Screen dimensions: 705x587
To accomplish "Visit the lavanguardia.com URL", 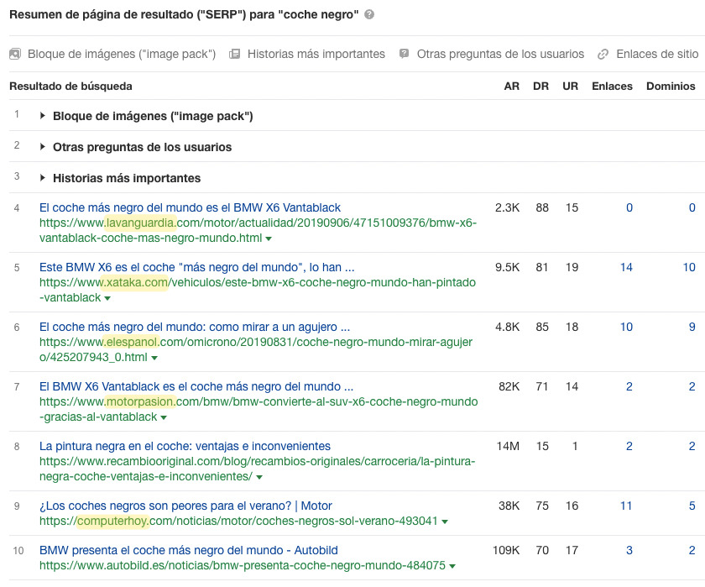I will tap(258, 230).
